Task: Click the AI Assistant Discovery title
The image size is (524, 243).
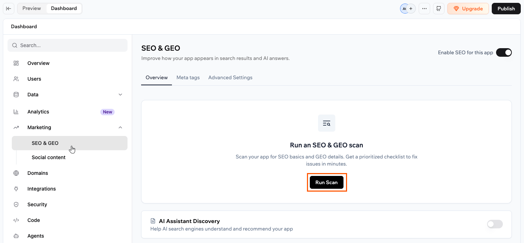Action: (x=189, y=221)
